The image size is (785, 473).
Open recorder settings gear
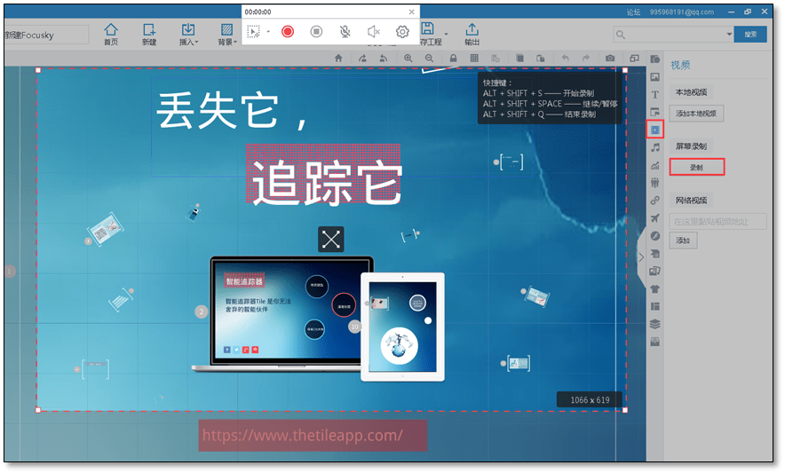(x=402, y=32)
